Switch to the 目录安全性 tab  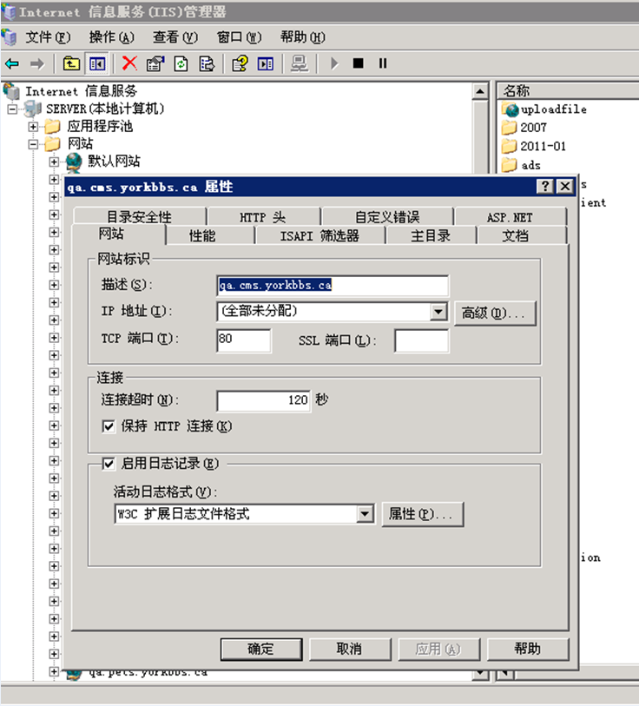(139, 217)
